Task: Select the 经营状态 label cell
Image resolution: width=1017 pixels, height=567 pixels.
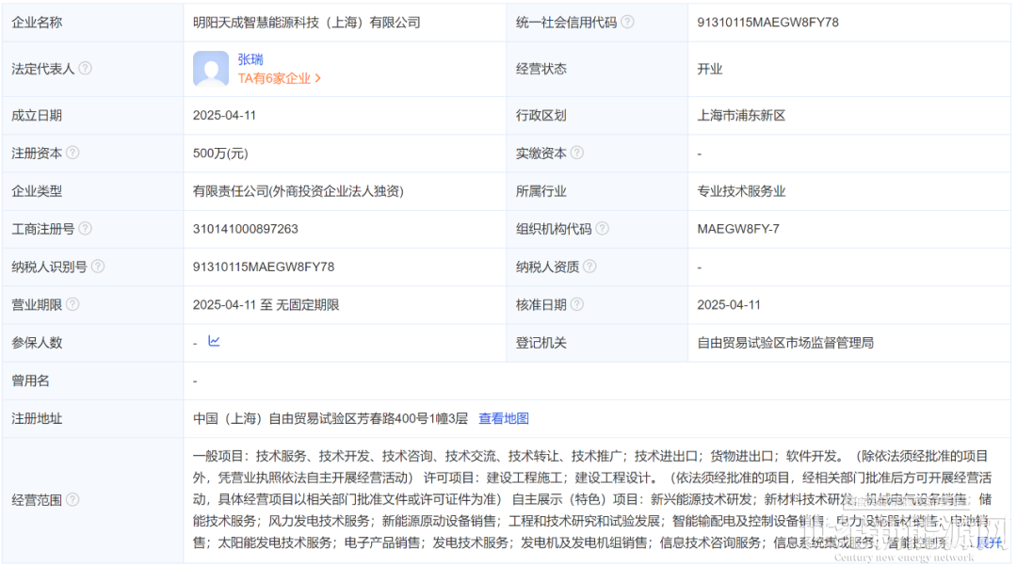Action: coord(597,70)
